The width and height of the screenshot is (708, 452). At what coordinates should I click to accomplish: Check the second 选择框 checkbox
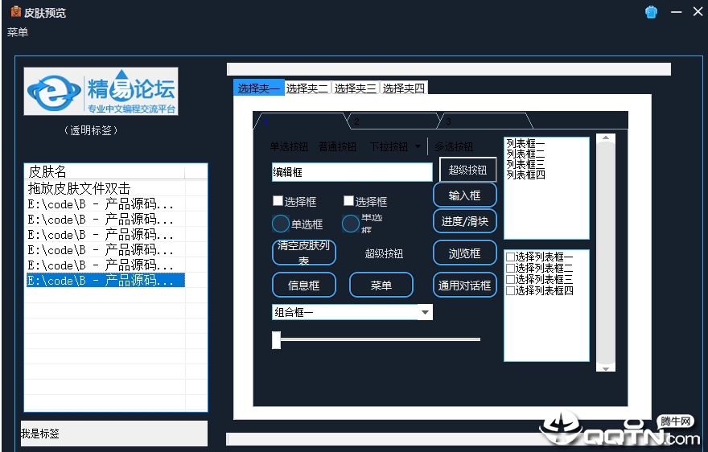coord(348,200)
